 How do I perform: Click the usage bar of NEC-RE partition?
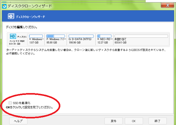coord(104,36)
